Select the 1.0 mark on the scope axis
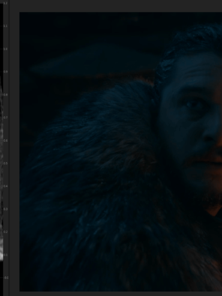The width and height of the screenshot is (222, 296). pyautogui.click(x=5, y=49)
